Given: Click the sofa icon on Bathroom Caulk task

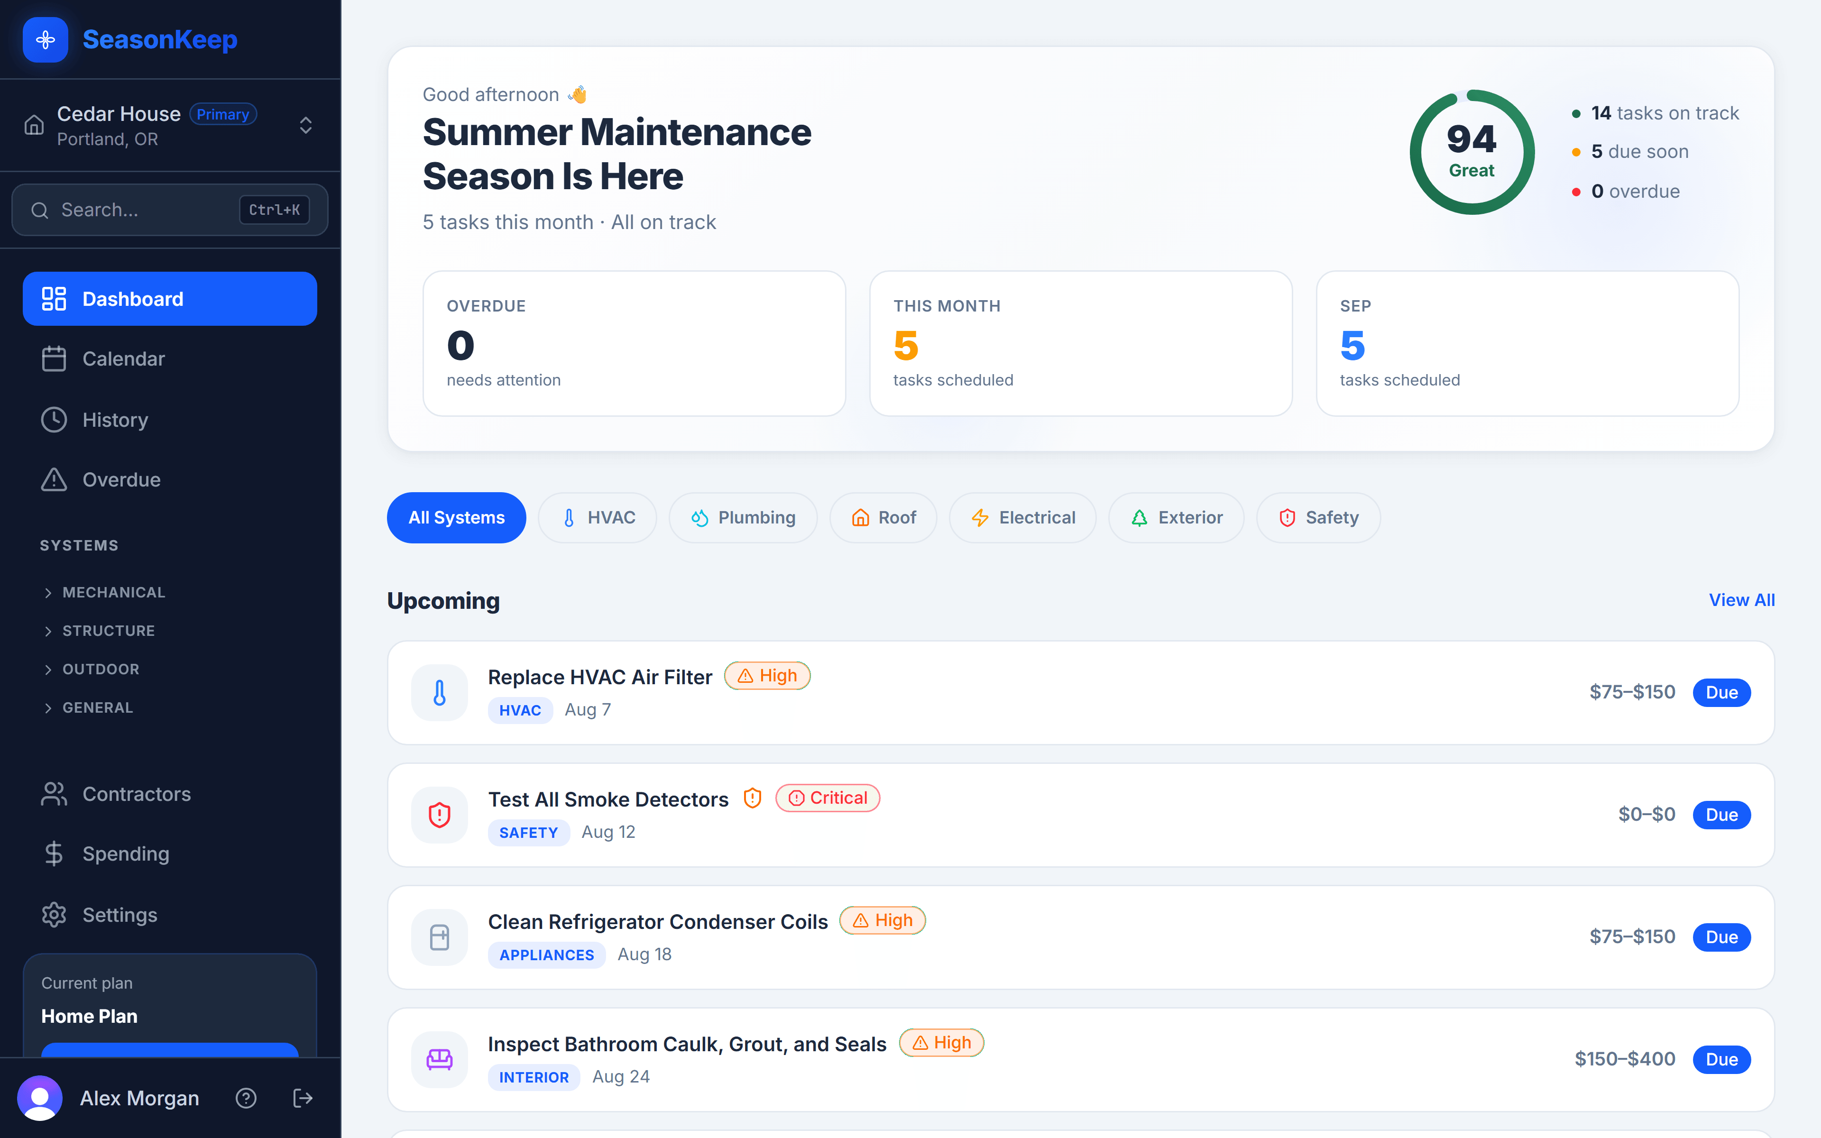Looking at the screenshot, I should (440, 1060).
